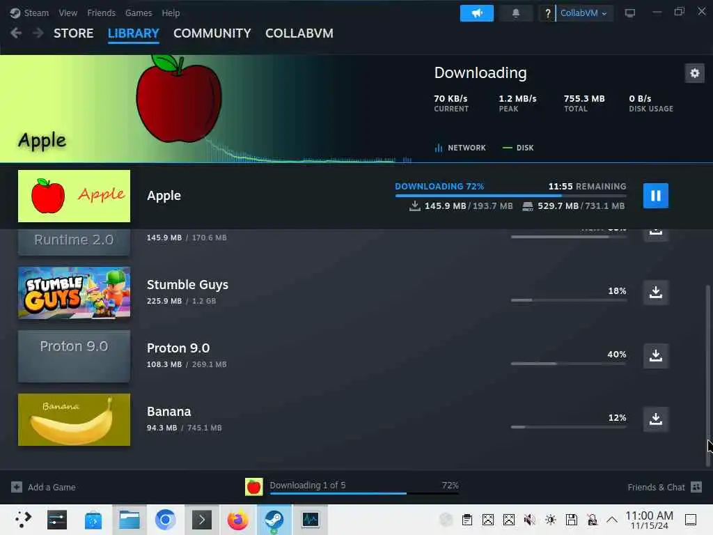
Task: Open the application launcher in taskbar
Action: (x=22, y=519)
